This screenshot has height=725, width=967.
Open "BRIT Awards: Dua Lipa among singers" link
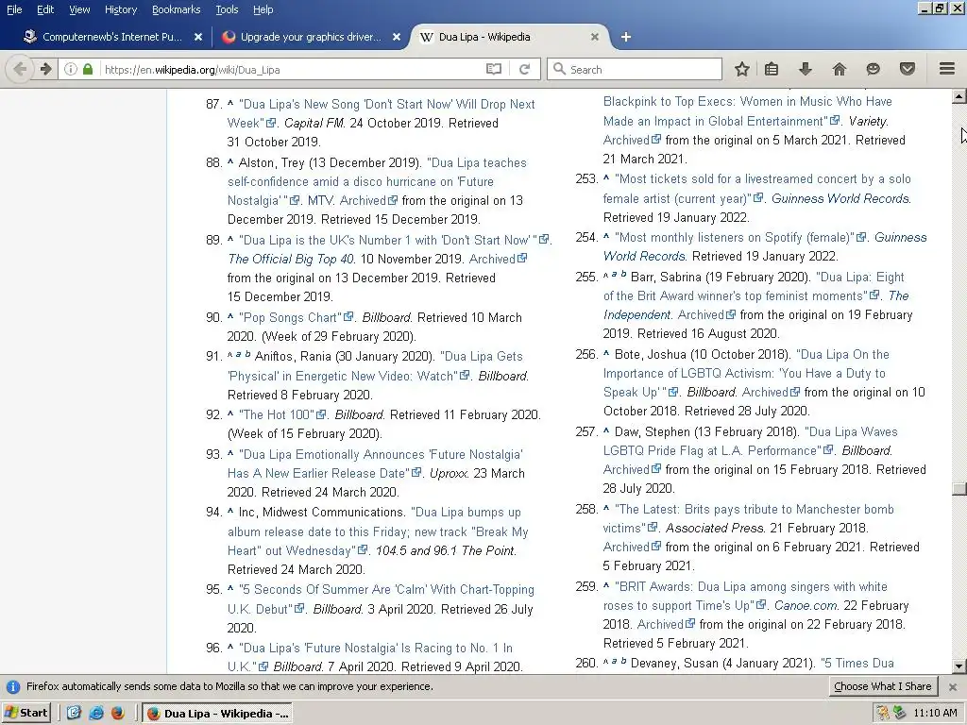746,597
